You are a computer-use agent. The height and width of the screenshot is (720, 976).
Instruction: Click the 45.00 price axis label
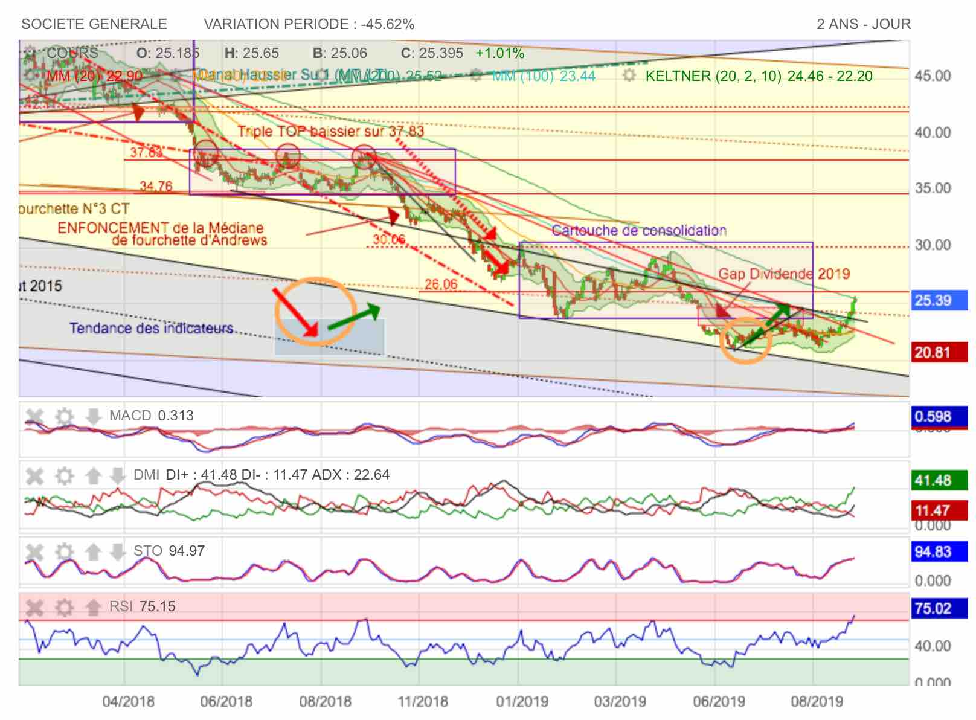coord(933,76)
